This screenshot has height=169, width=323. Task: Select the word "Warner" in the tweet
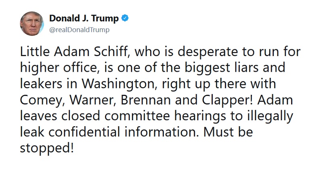(94, 100)
